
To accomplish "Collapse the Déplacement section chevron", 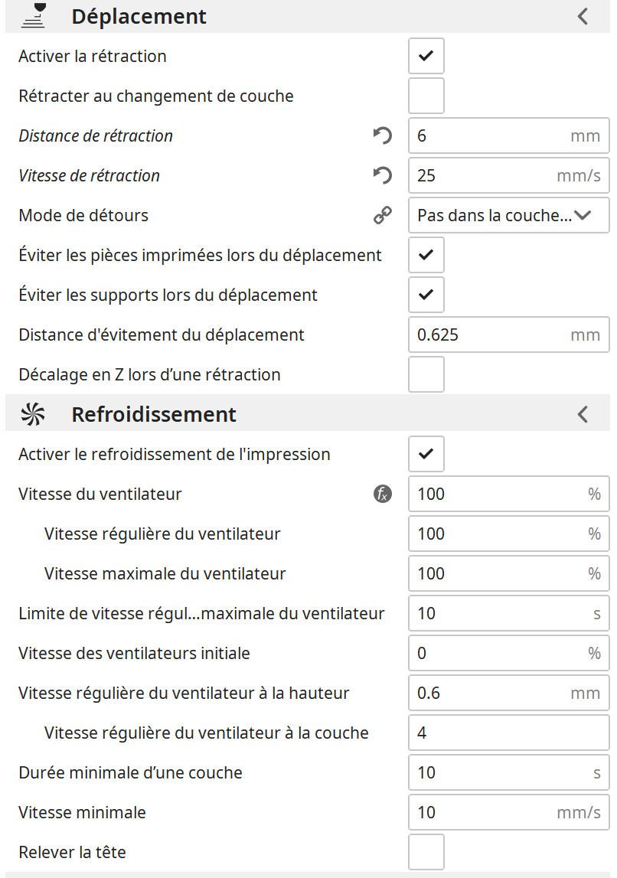I will 583,16.
